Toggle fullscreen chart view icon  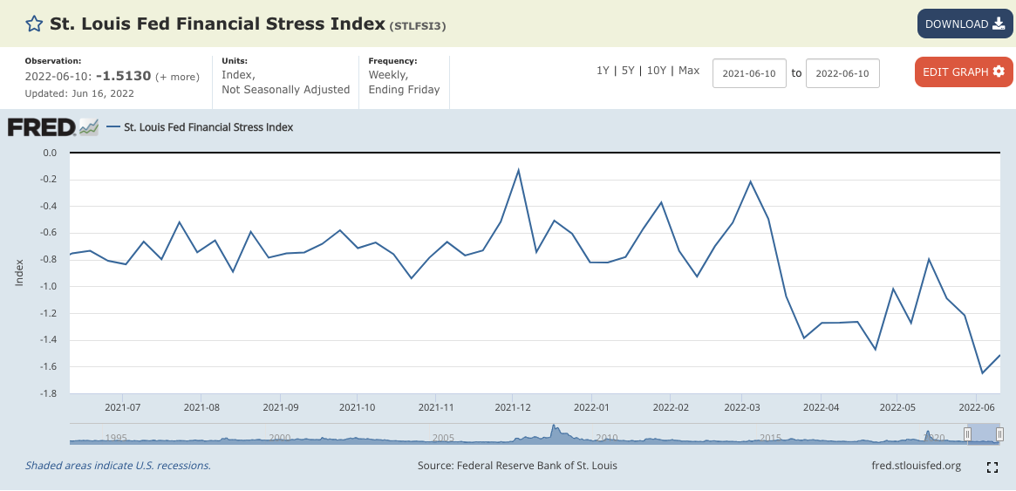click(992, 467)
